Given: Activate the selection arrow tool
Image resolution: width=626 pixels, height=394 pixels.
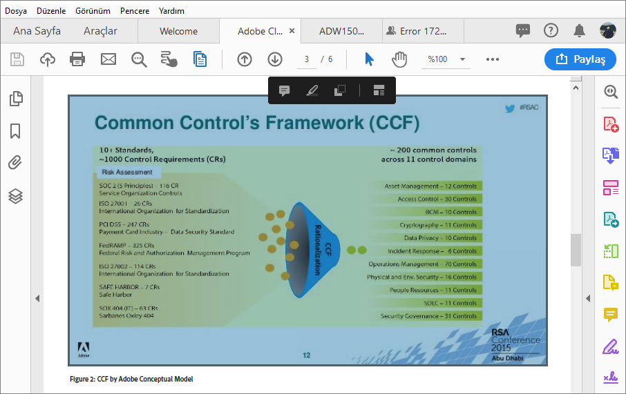Looking at the screenshot, I should click(369, 59).
